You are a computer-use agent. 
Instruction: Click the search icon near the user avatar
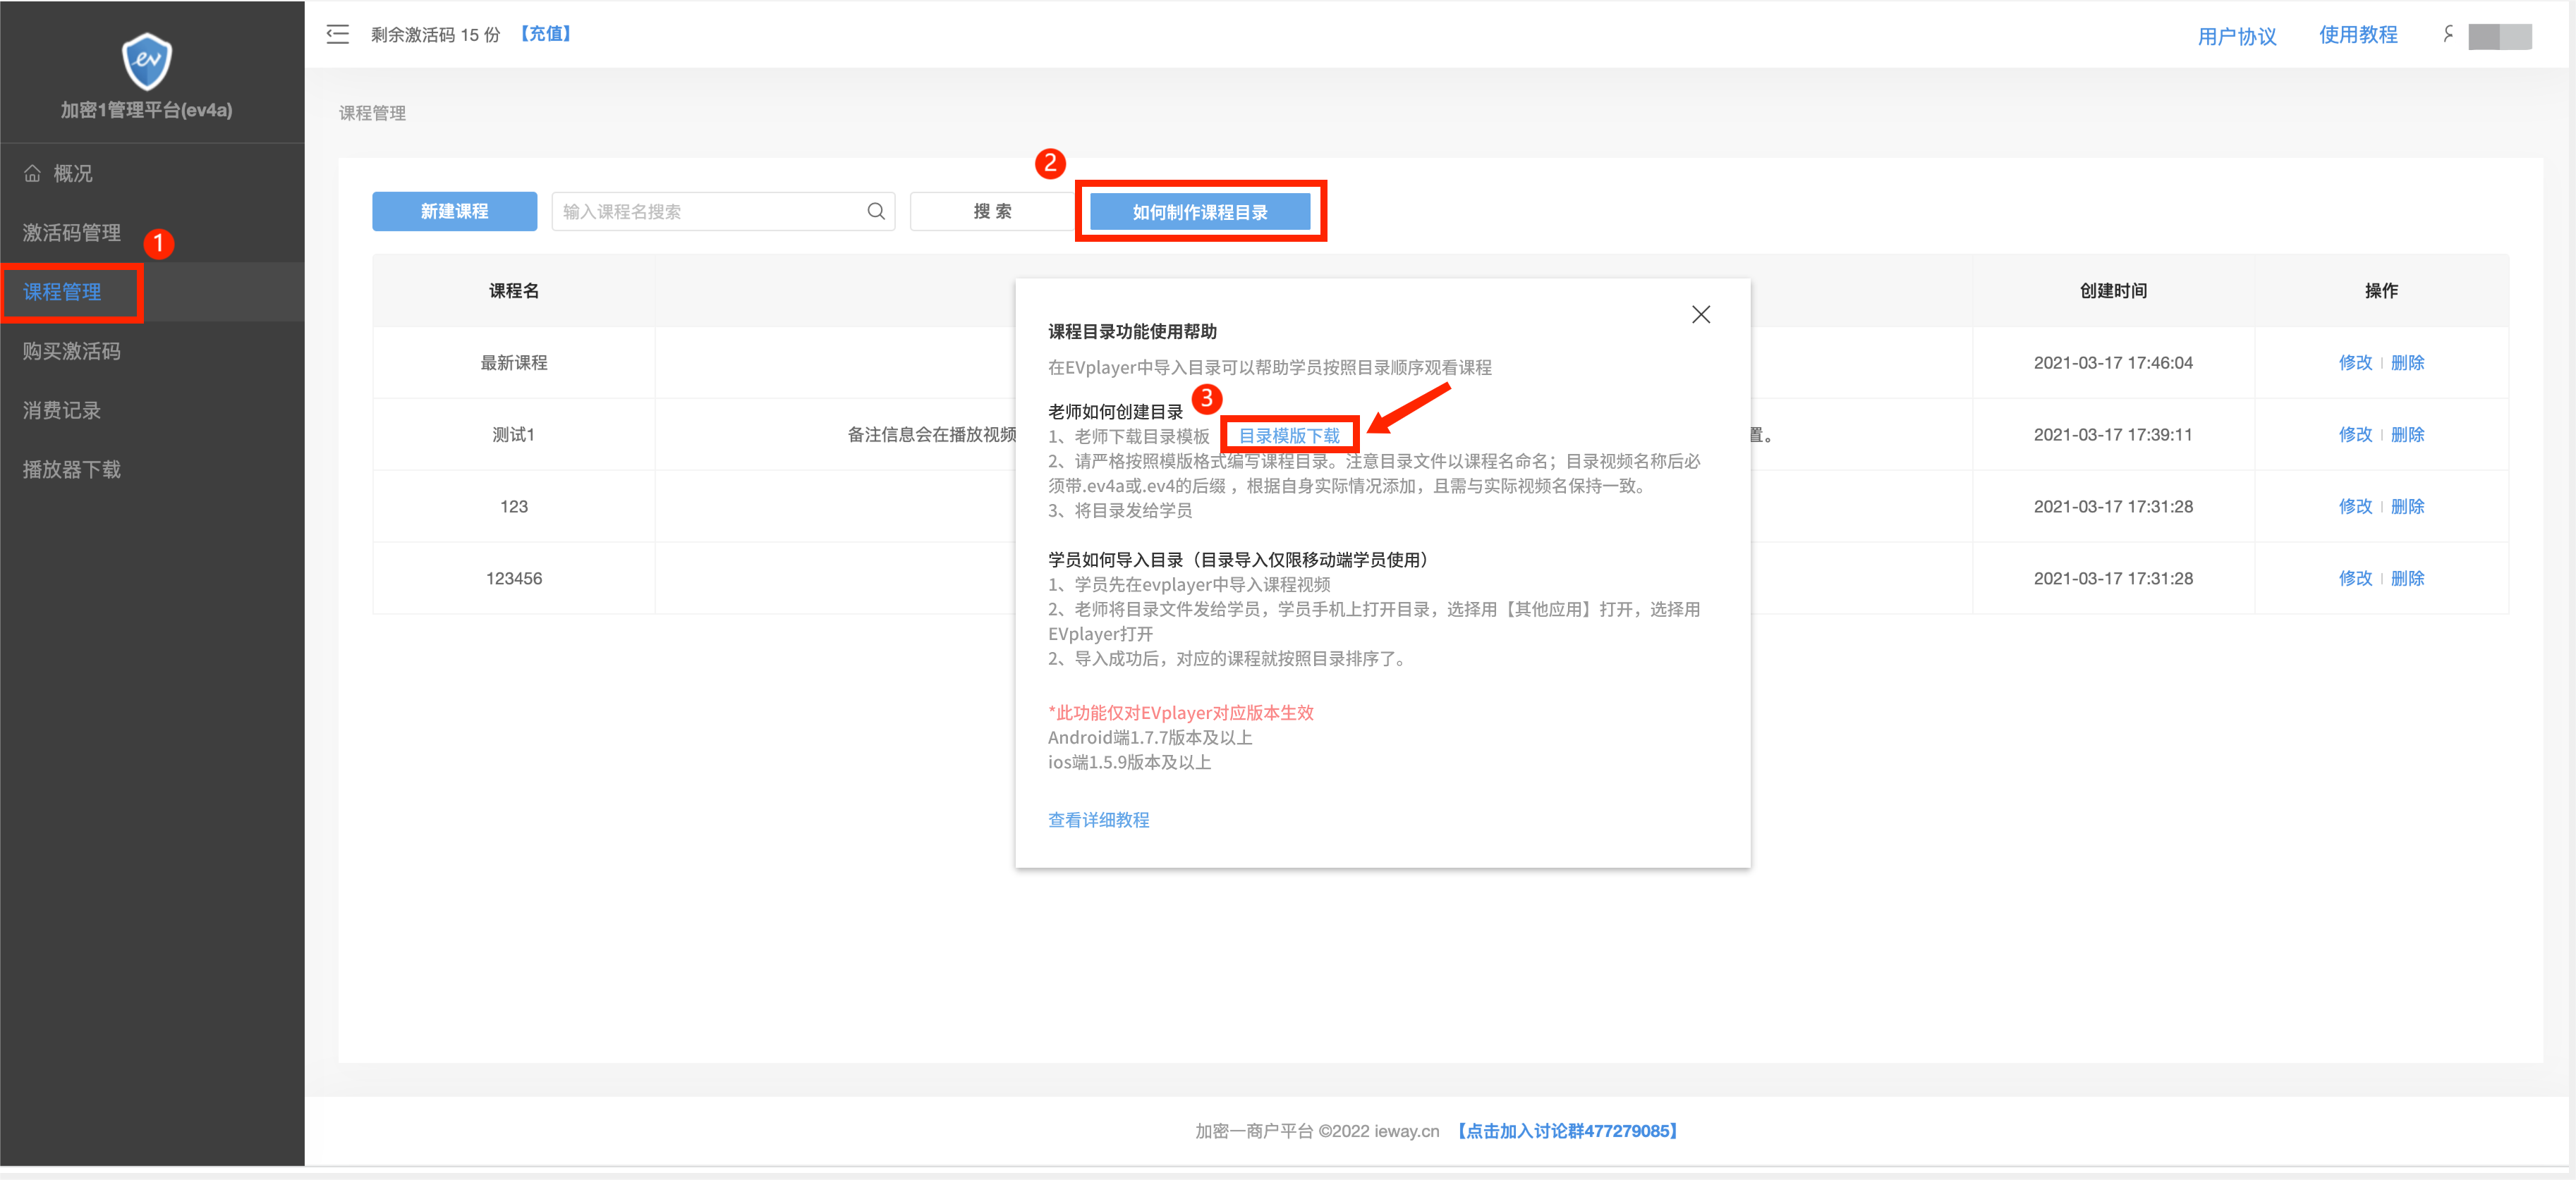[2447, 34]
